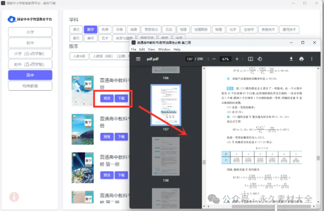Choose the 历史 subject tag
This screenshot has height=211, width=324.
point(169,30)
